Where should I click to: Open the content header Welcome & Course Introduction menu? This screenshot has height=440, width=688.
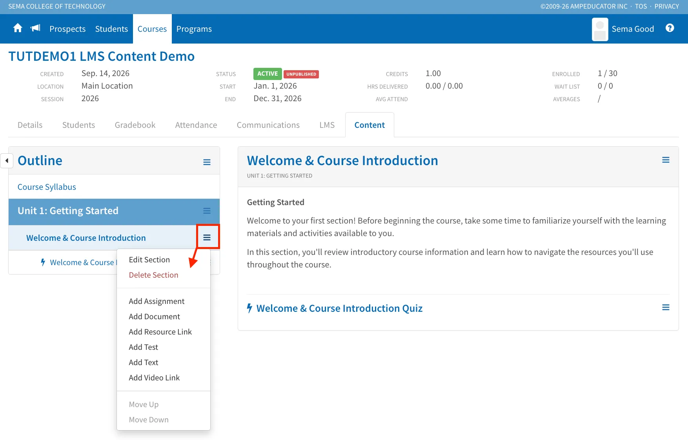point(666,160)
